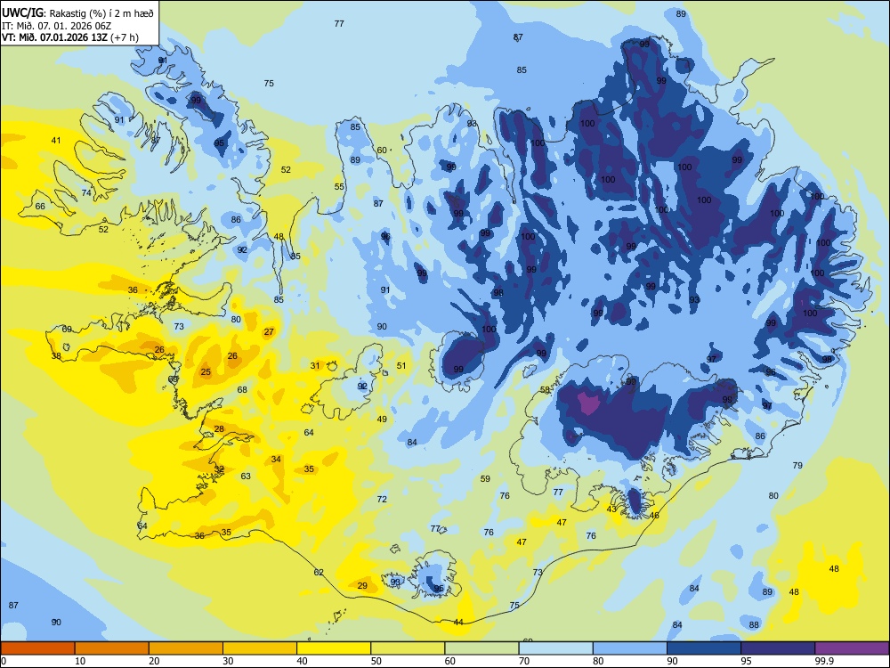This screenshot has width=890, height=668.
Task: Click the map value '63' on the map
Action: coord(246,476)
